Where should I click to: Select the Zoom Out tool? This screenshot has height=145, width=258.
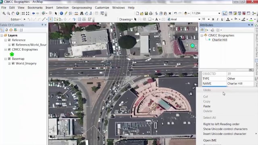coord(8,13)
